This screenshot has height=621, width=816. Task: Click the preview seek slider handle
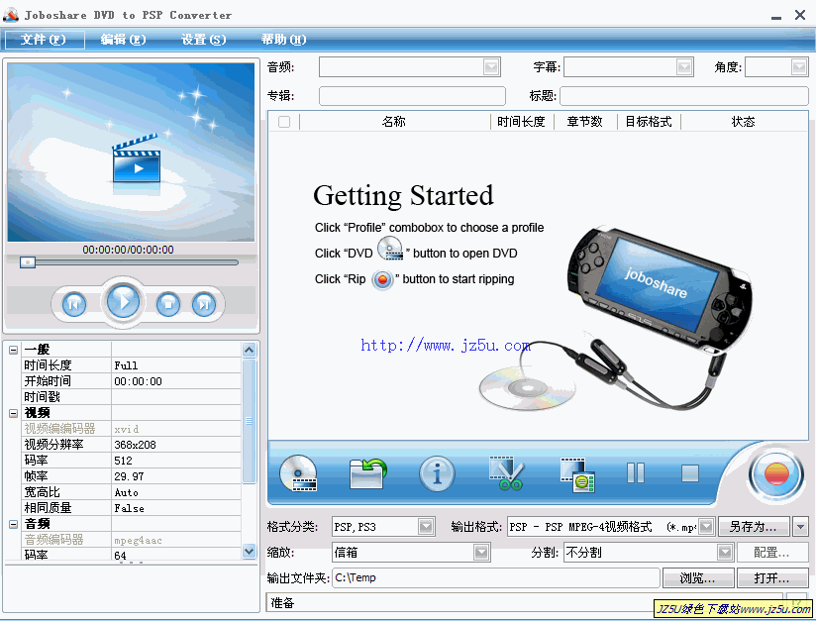click(x=27, y=262)
